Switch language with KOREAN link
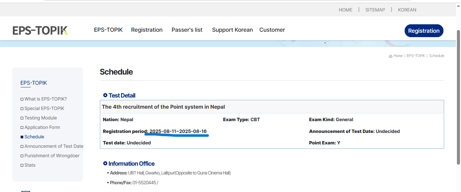461x192 pixels. point(407,10)
